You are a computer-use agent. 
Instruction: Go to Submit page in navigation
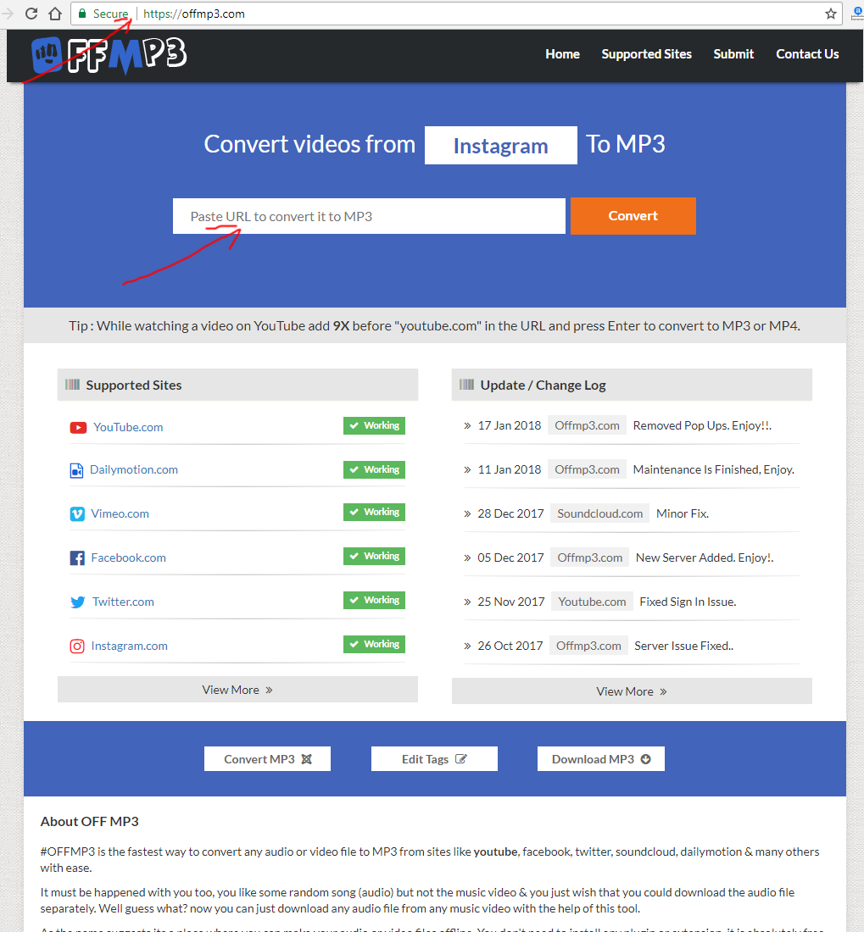(733, 54)
